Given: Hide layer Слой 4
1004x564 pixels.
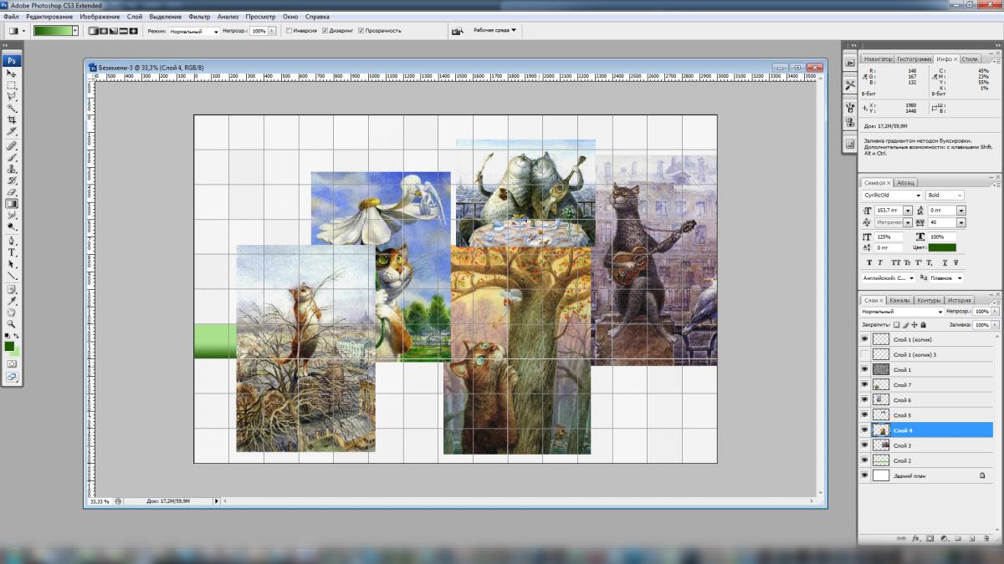Looking at the screenshot, I should 864,429.
